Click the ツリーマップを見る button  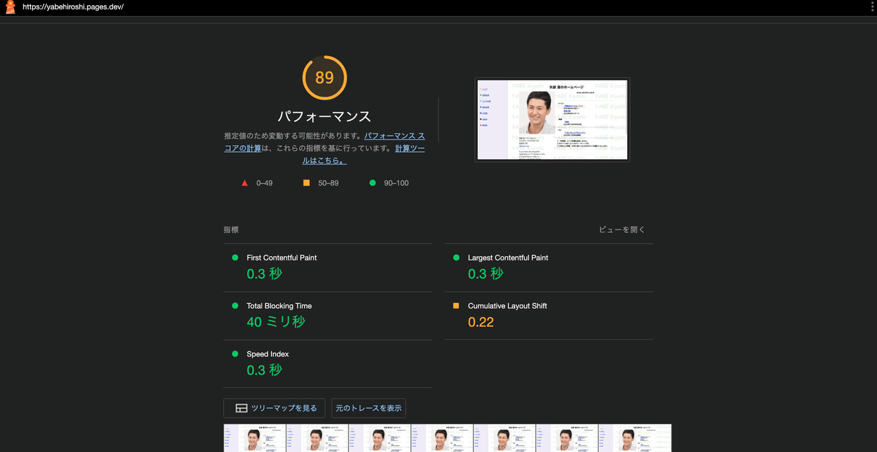(274, 408)
